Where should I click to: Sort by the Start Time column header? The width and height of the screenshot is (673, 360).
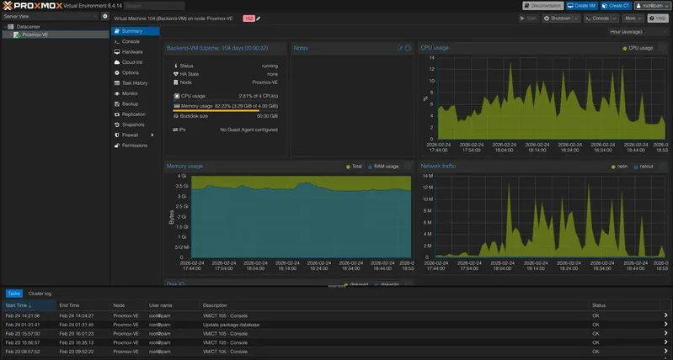[x=29, y=305]
